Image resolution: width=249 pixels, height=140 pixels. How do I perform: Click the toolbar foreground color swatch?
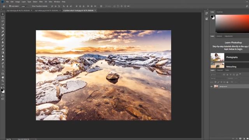pos(2,90)
